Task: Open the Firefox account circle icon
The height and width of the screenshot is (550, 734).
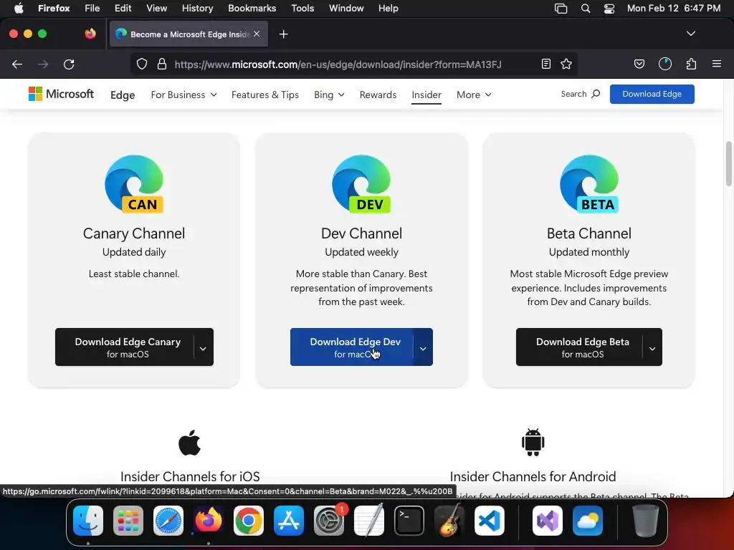Action: (665, 64)
